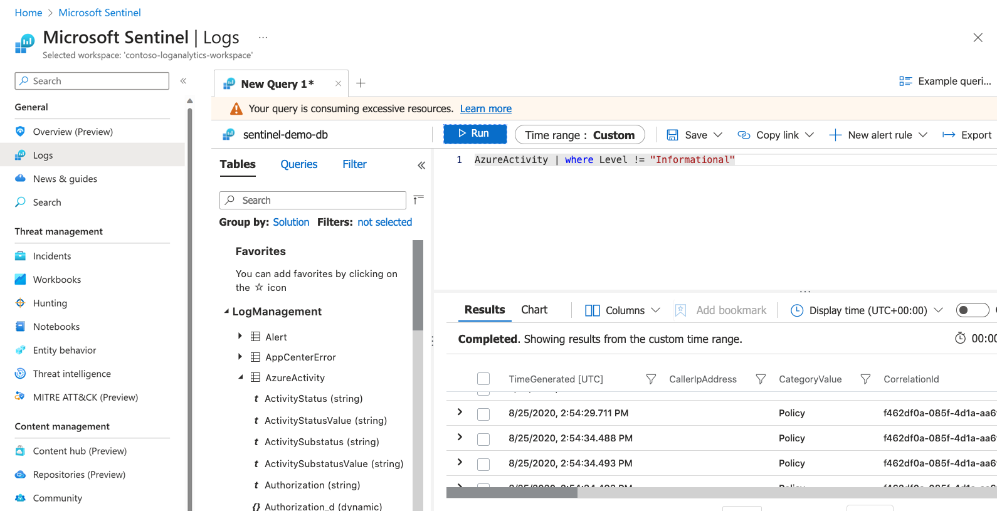This screenshot has height=511, width=997.
Task: Check the row 2:54:34.488 PM checkbox
Action: (483, 439)
